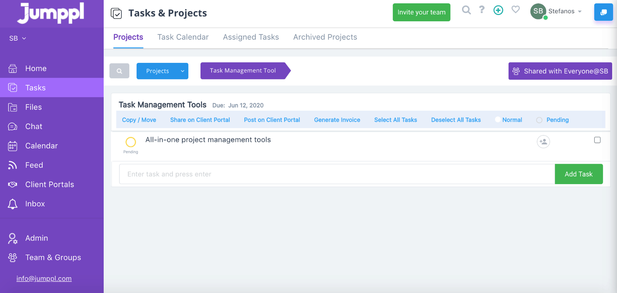Open the blue chat bubble button
Viewport: 617px width, 293px height.
603,12
